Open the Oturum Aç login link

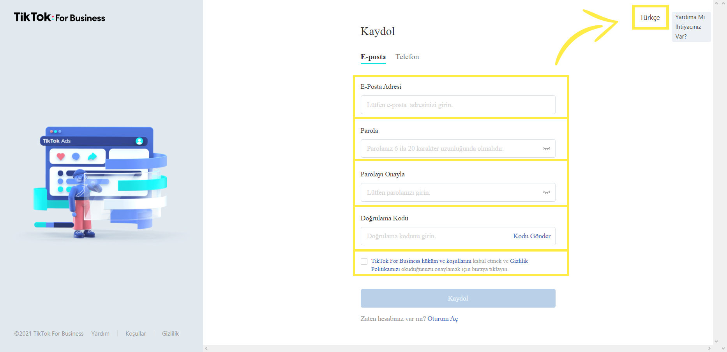[443, 319]
